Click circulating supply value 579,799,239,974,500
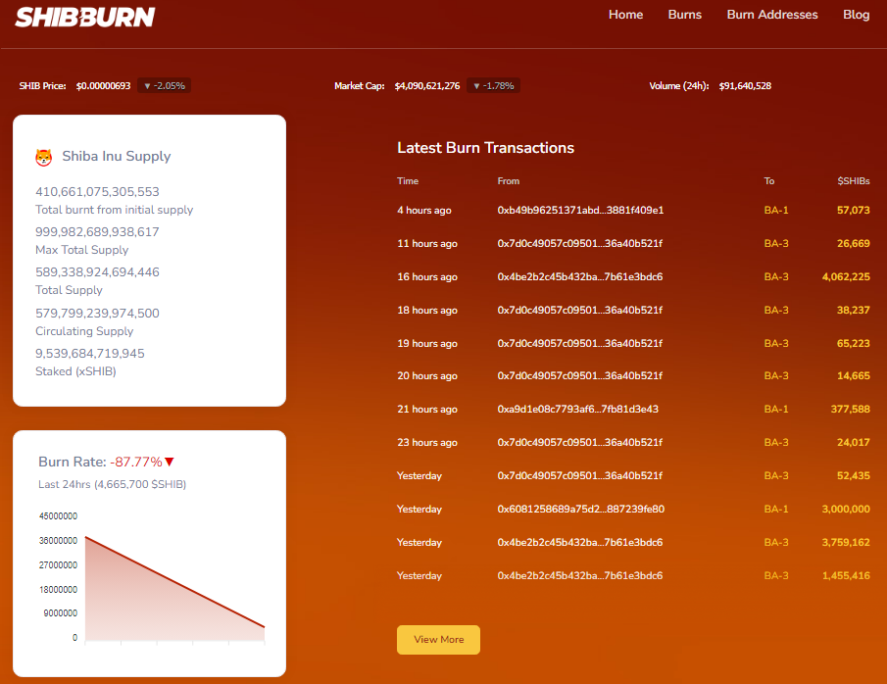The image size is (887, 684). click(97, 314)
